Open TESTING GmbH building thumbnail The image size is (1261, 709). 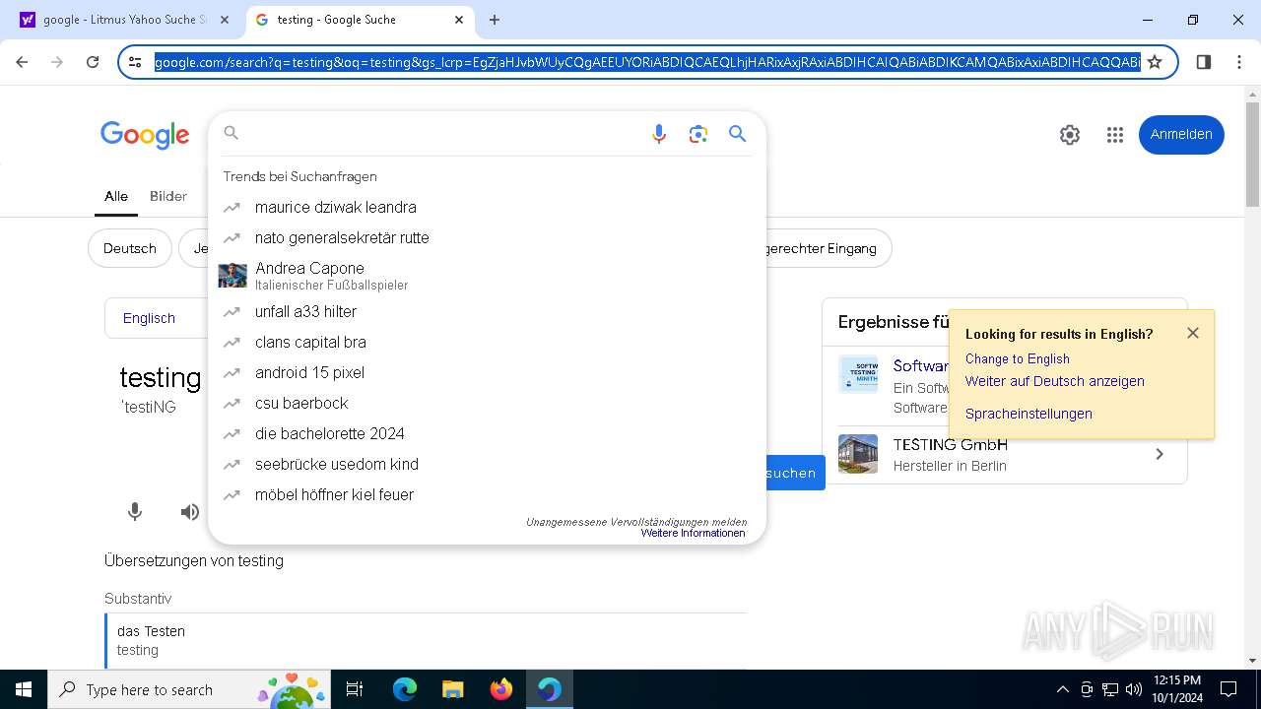point(858,454)
